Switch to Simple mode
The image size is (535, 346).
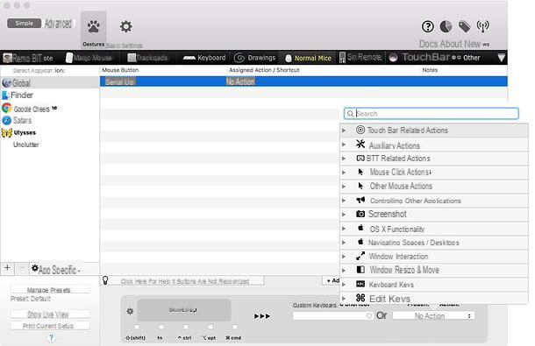click(x=24, y=23)
